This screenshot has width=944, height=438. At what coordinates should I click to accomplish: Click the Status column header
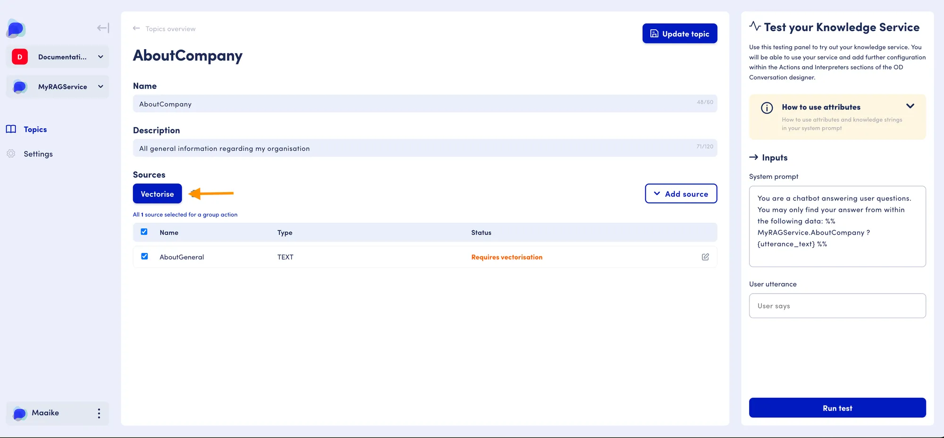click(481, 233)
